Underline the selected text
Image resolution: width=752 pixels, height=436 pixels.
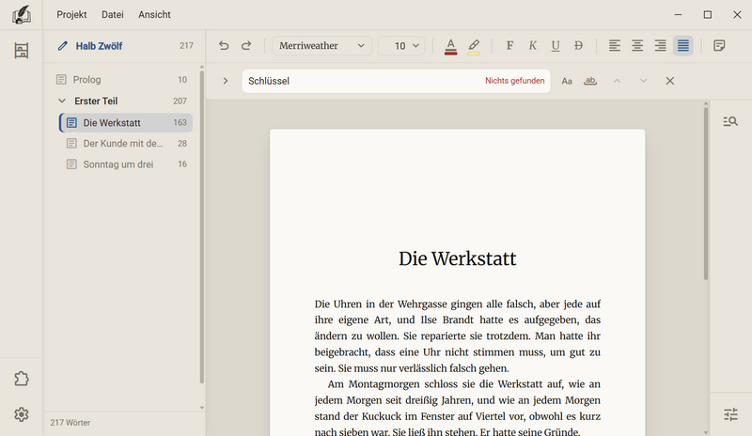556,45
